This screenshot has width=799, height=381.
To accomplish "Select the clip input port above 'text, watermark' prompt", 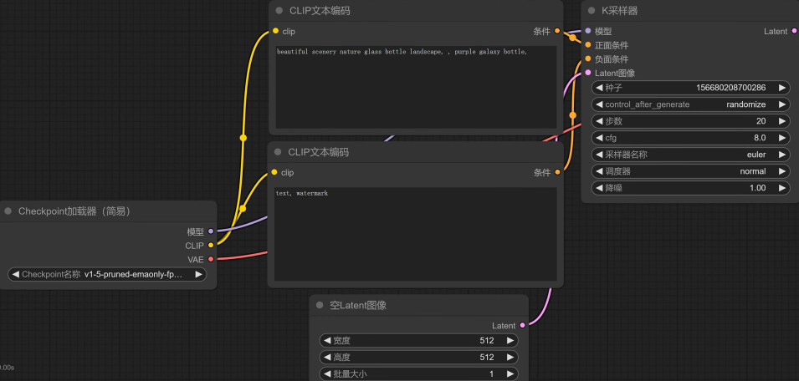I will [x=274, y=172].
